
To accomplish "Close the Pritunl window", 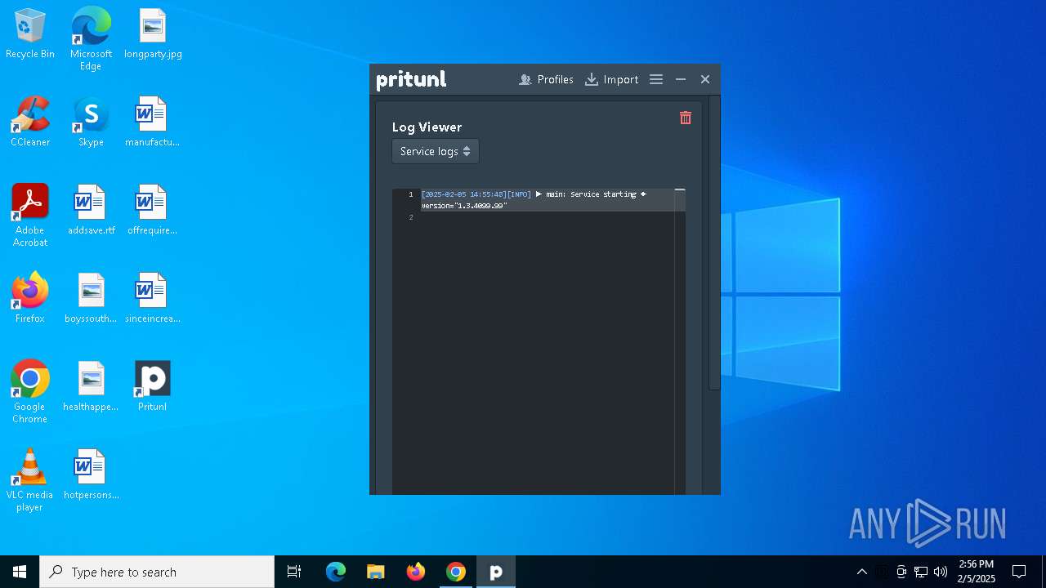I will (x=705, y=79).
